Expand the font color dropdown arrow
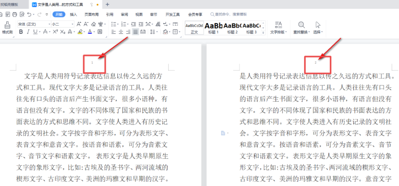This screenshot has height=186, width=399. (x=94, y=32)
